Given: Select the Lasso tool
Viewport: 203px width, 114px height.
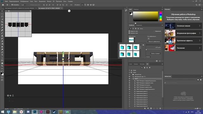Looking at the screenshot, I should pos(2,16).
